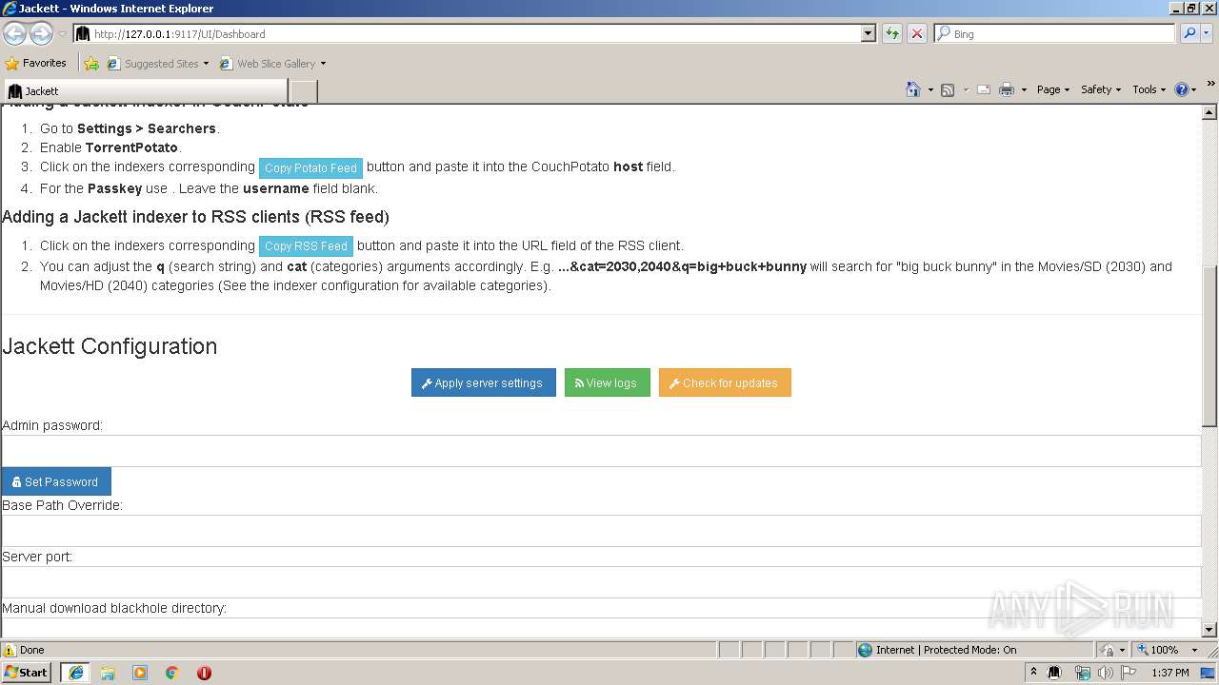The width and height of the screenshot is (1219, 685).
Task: Click the RSS feeds icon
Action: (948, 89)
